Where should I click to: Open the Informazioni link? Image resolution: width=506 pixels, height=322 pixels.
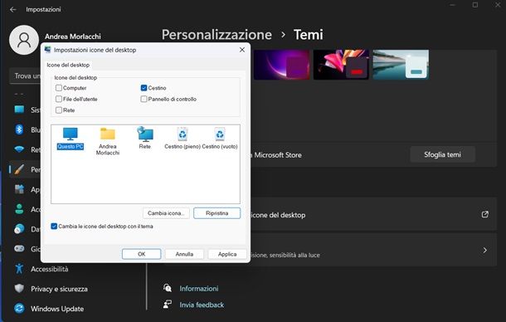click(199, 289)
